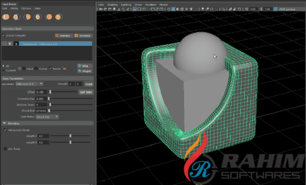
Task: Click the Select Camera icon in viewport toolbar
Action: [100, 9]
